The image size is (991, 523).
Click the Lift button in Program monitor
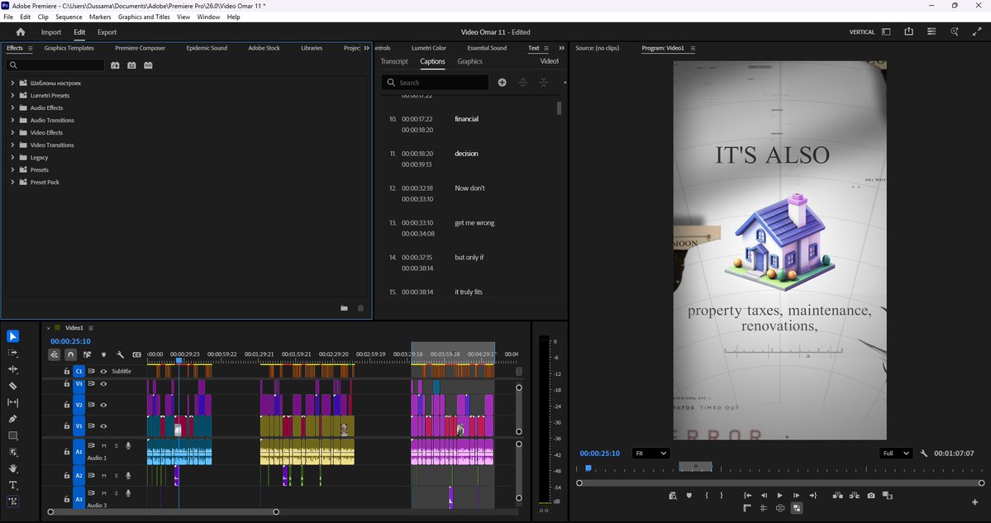(x=838, y=495)
